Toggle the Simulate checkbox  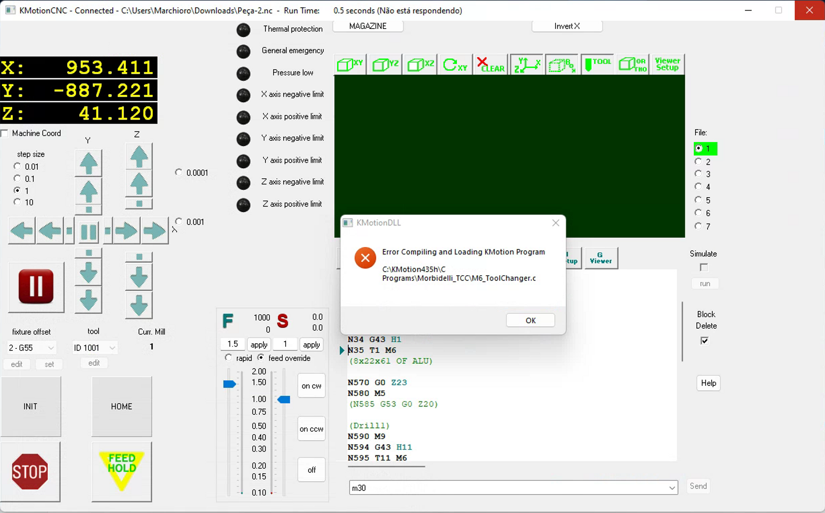703,267
